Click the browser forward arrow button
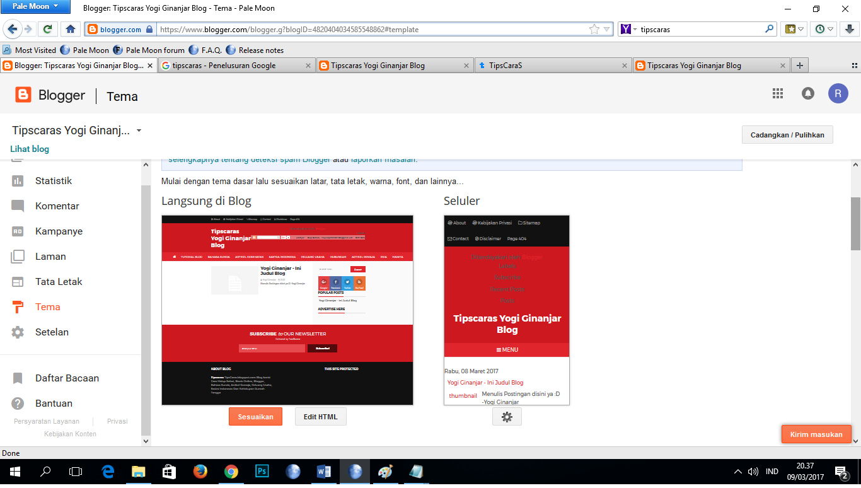 pyautogui.click(x=28, y=29)
